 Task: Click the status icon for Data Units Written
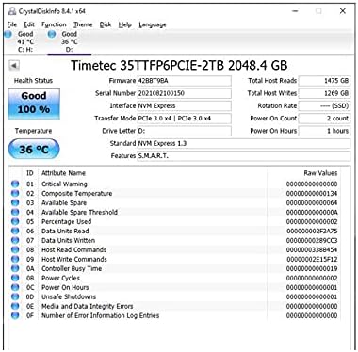(15, 240)
